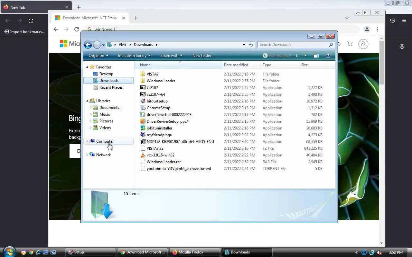Open the Include in library dropdown

click(x=134, y=56)
